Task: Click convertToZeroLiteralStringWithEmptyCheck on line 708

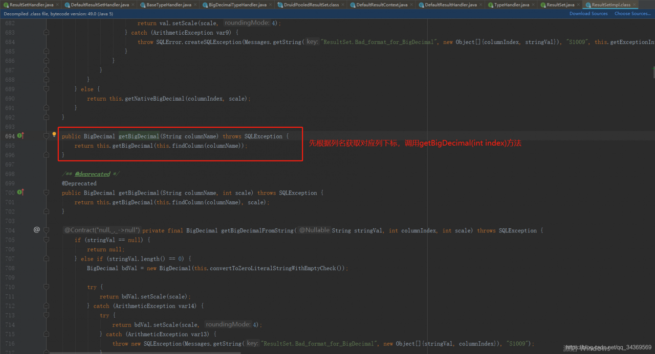Action: (273, 268)
